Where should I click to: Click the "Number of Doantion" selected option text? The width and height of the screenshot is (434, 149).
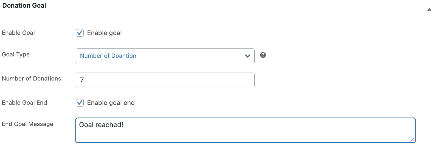[108, 56]
